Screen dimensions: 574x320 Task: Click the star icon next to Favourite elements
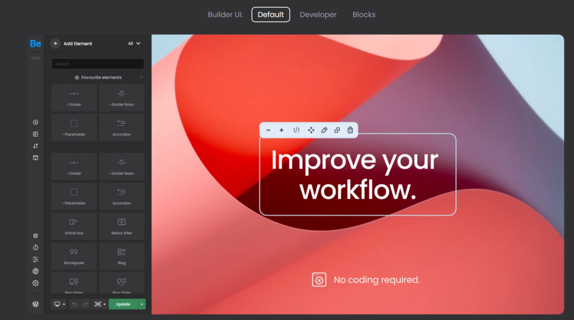pyautogui.click(x=77, y=78)
